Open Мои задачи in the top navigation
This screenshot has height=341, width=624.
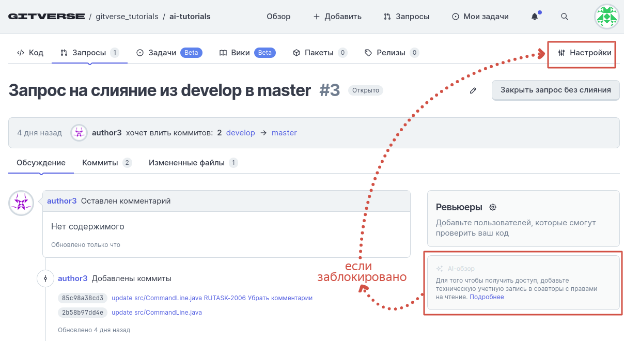coord(480,17)
